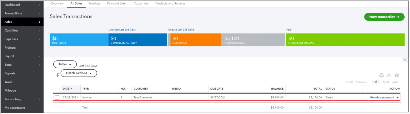Expand the Time sidebar chevron
This screenshot has height=114, width=410.
(x=39, y=65)
